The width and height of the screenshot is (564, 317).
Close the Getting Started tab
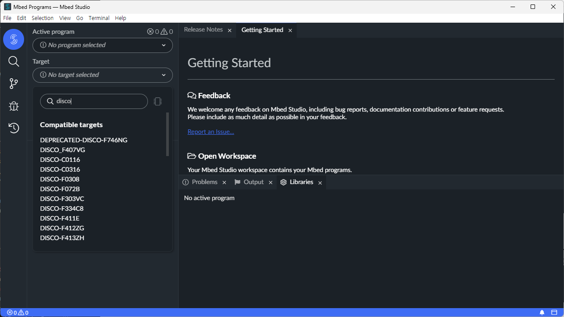tap(290, 30)
